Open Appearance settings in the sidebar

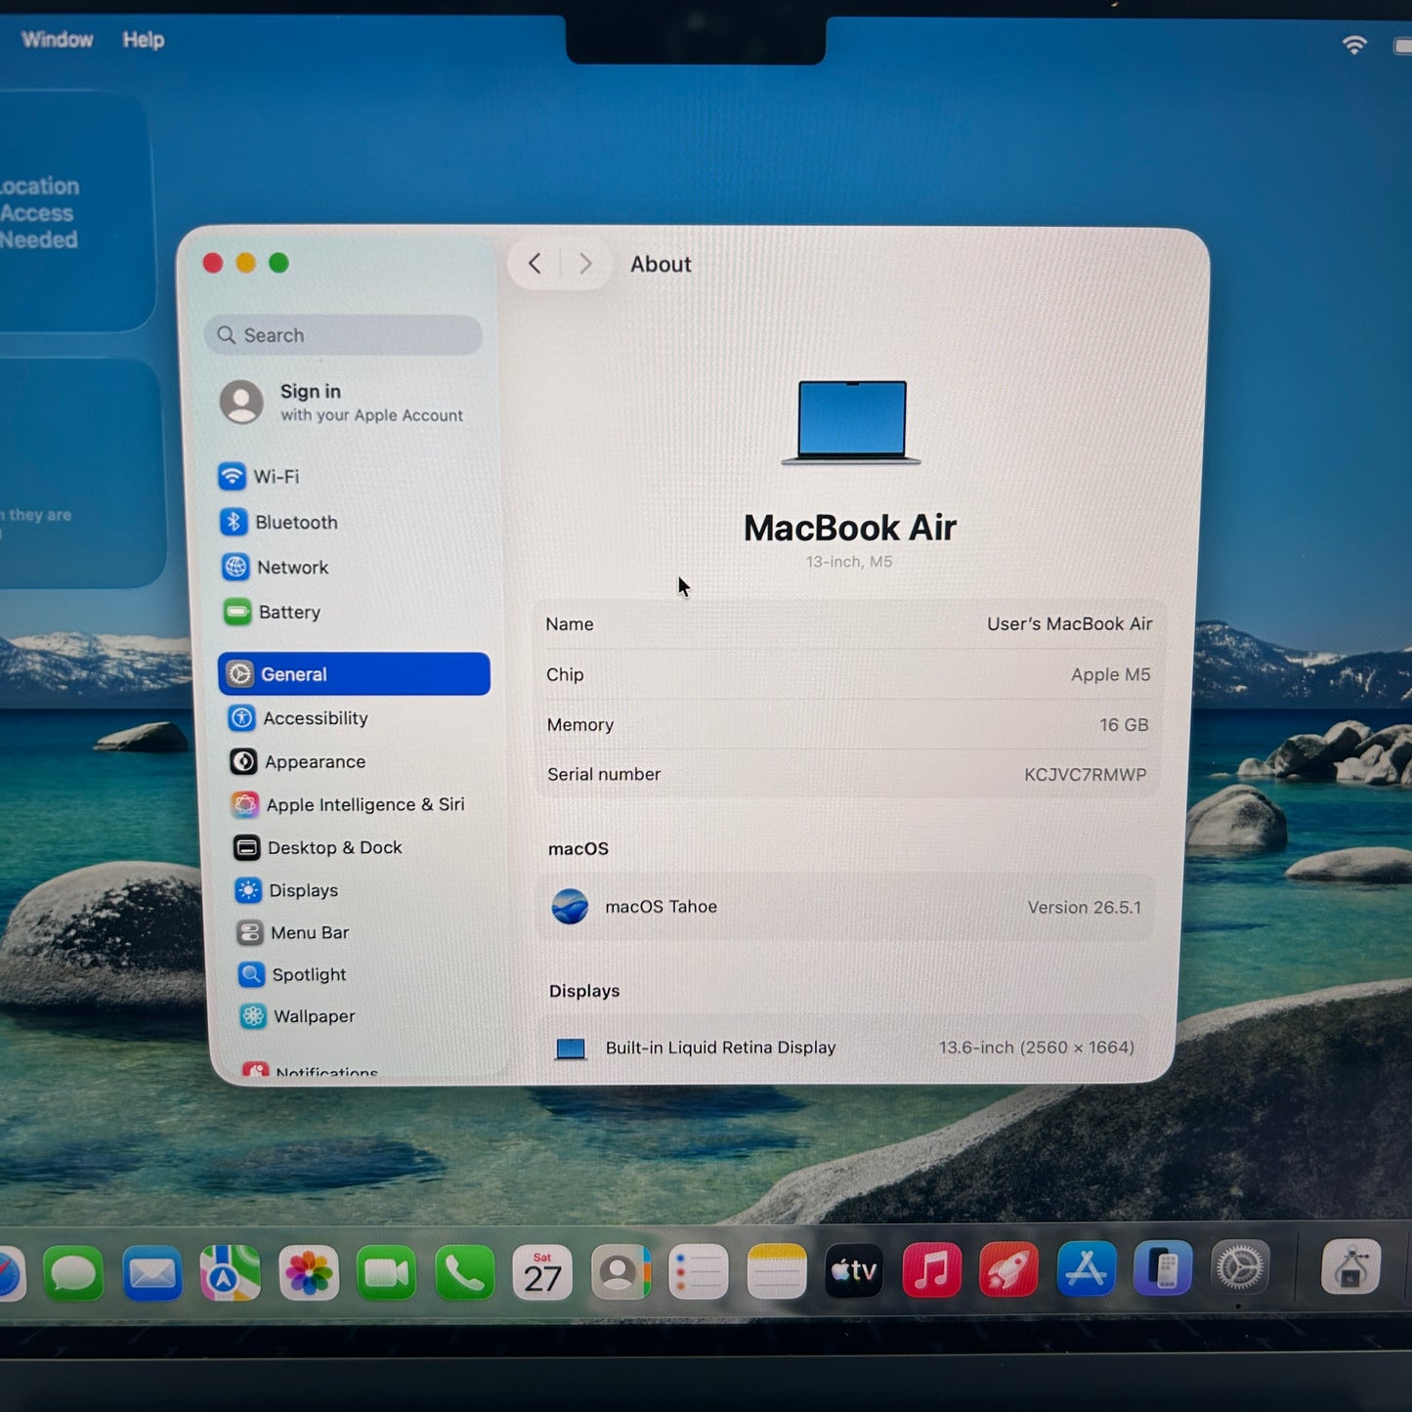[297, 761]
